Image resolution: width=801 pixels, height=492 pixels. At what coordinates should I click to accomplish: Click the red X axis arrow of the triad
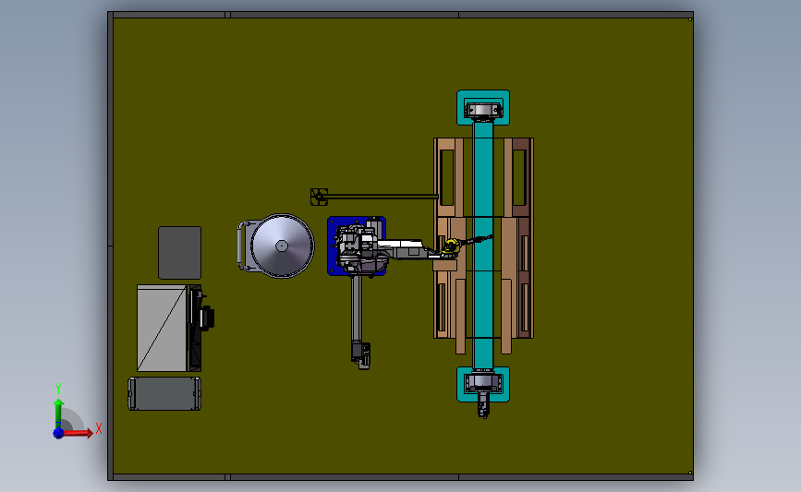click(x=79, y=433)
